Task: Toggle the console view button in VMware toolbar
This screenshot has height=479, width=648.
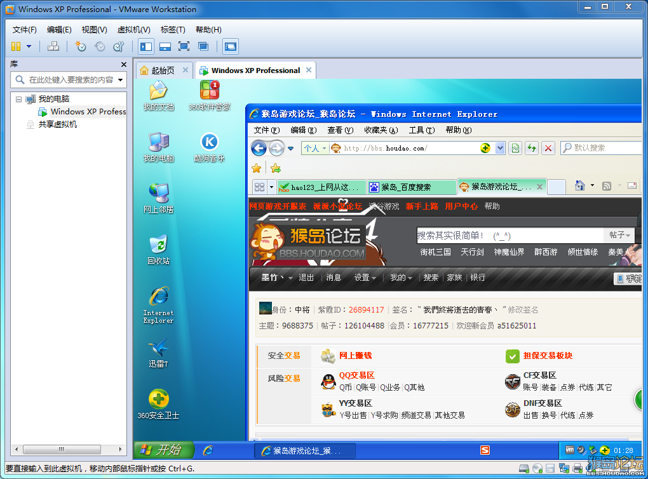Action: 231,46
